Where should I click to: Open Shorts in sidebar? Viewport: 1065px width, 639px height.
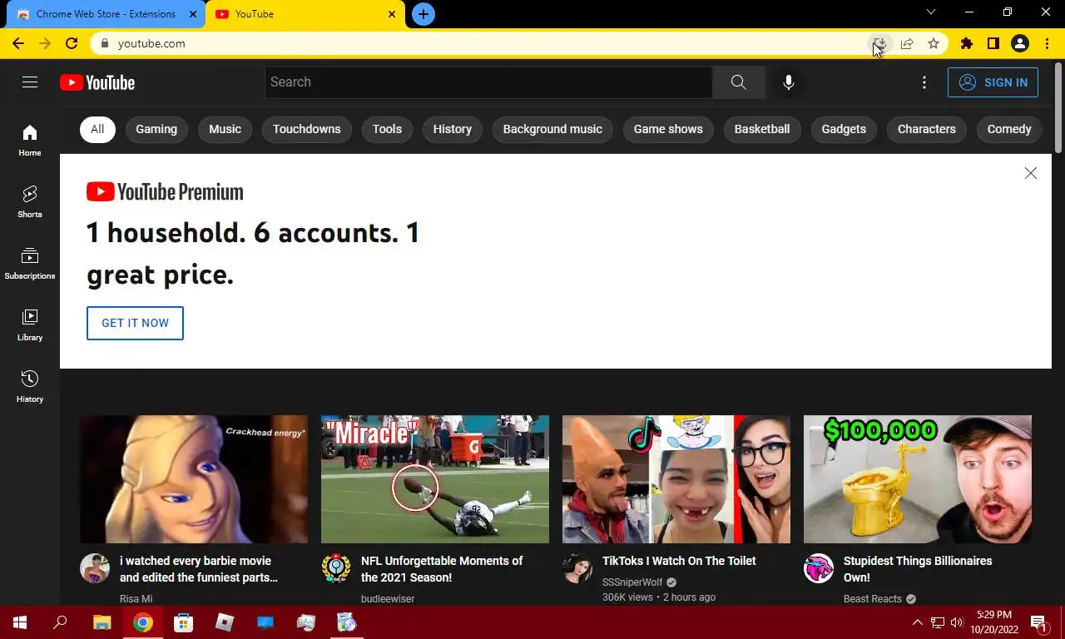tap(30, 201)
